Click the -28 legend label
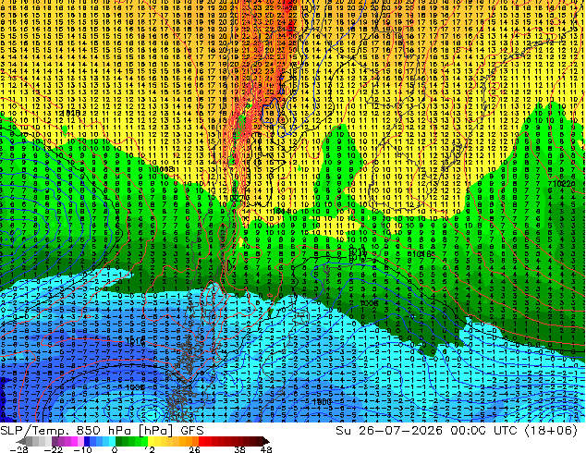586x453 pixels. click(18, 449)
